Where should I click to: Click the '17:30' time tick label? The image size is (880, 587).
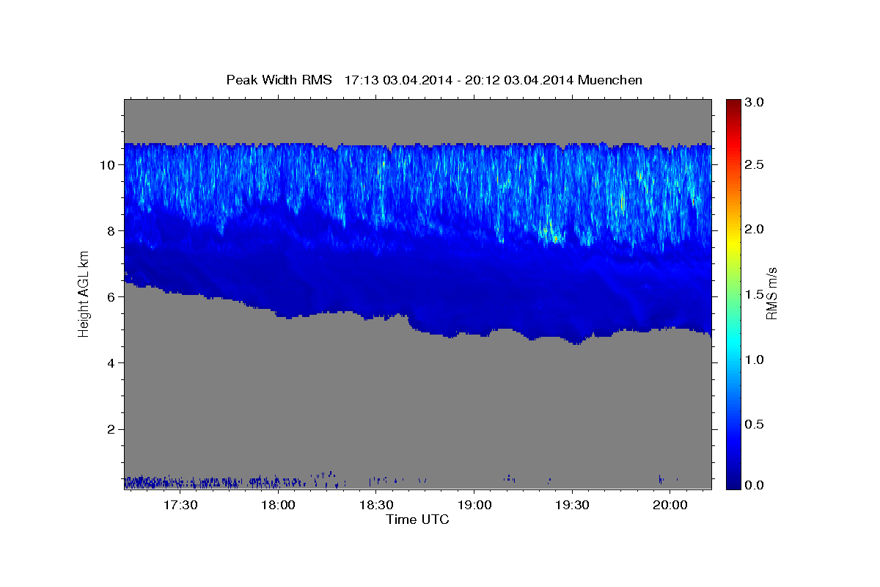(180, 505)
